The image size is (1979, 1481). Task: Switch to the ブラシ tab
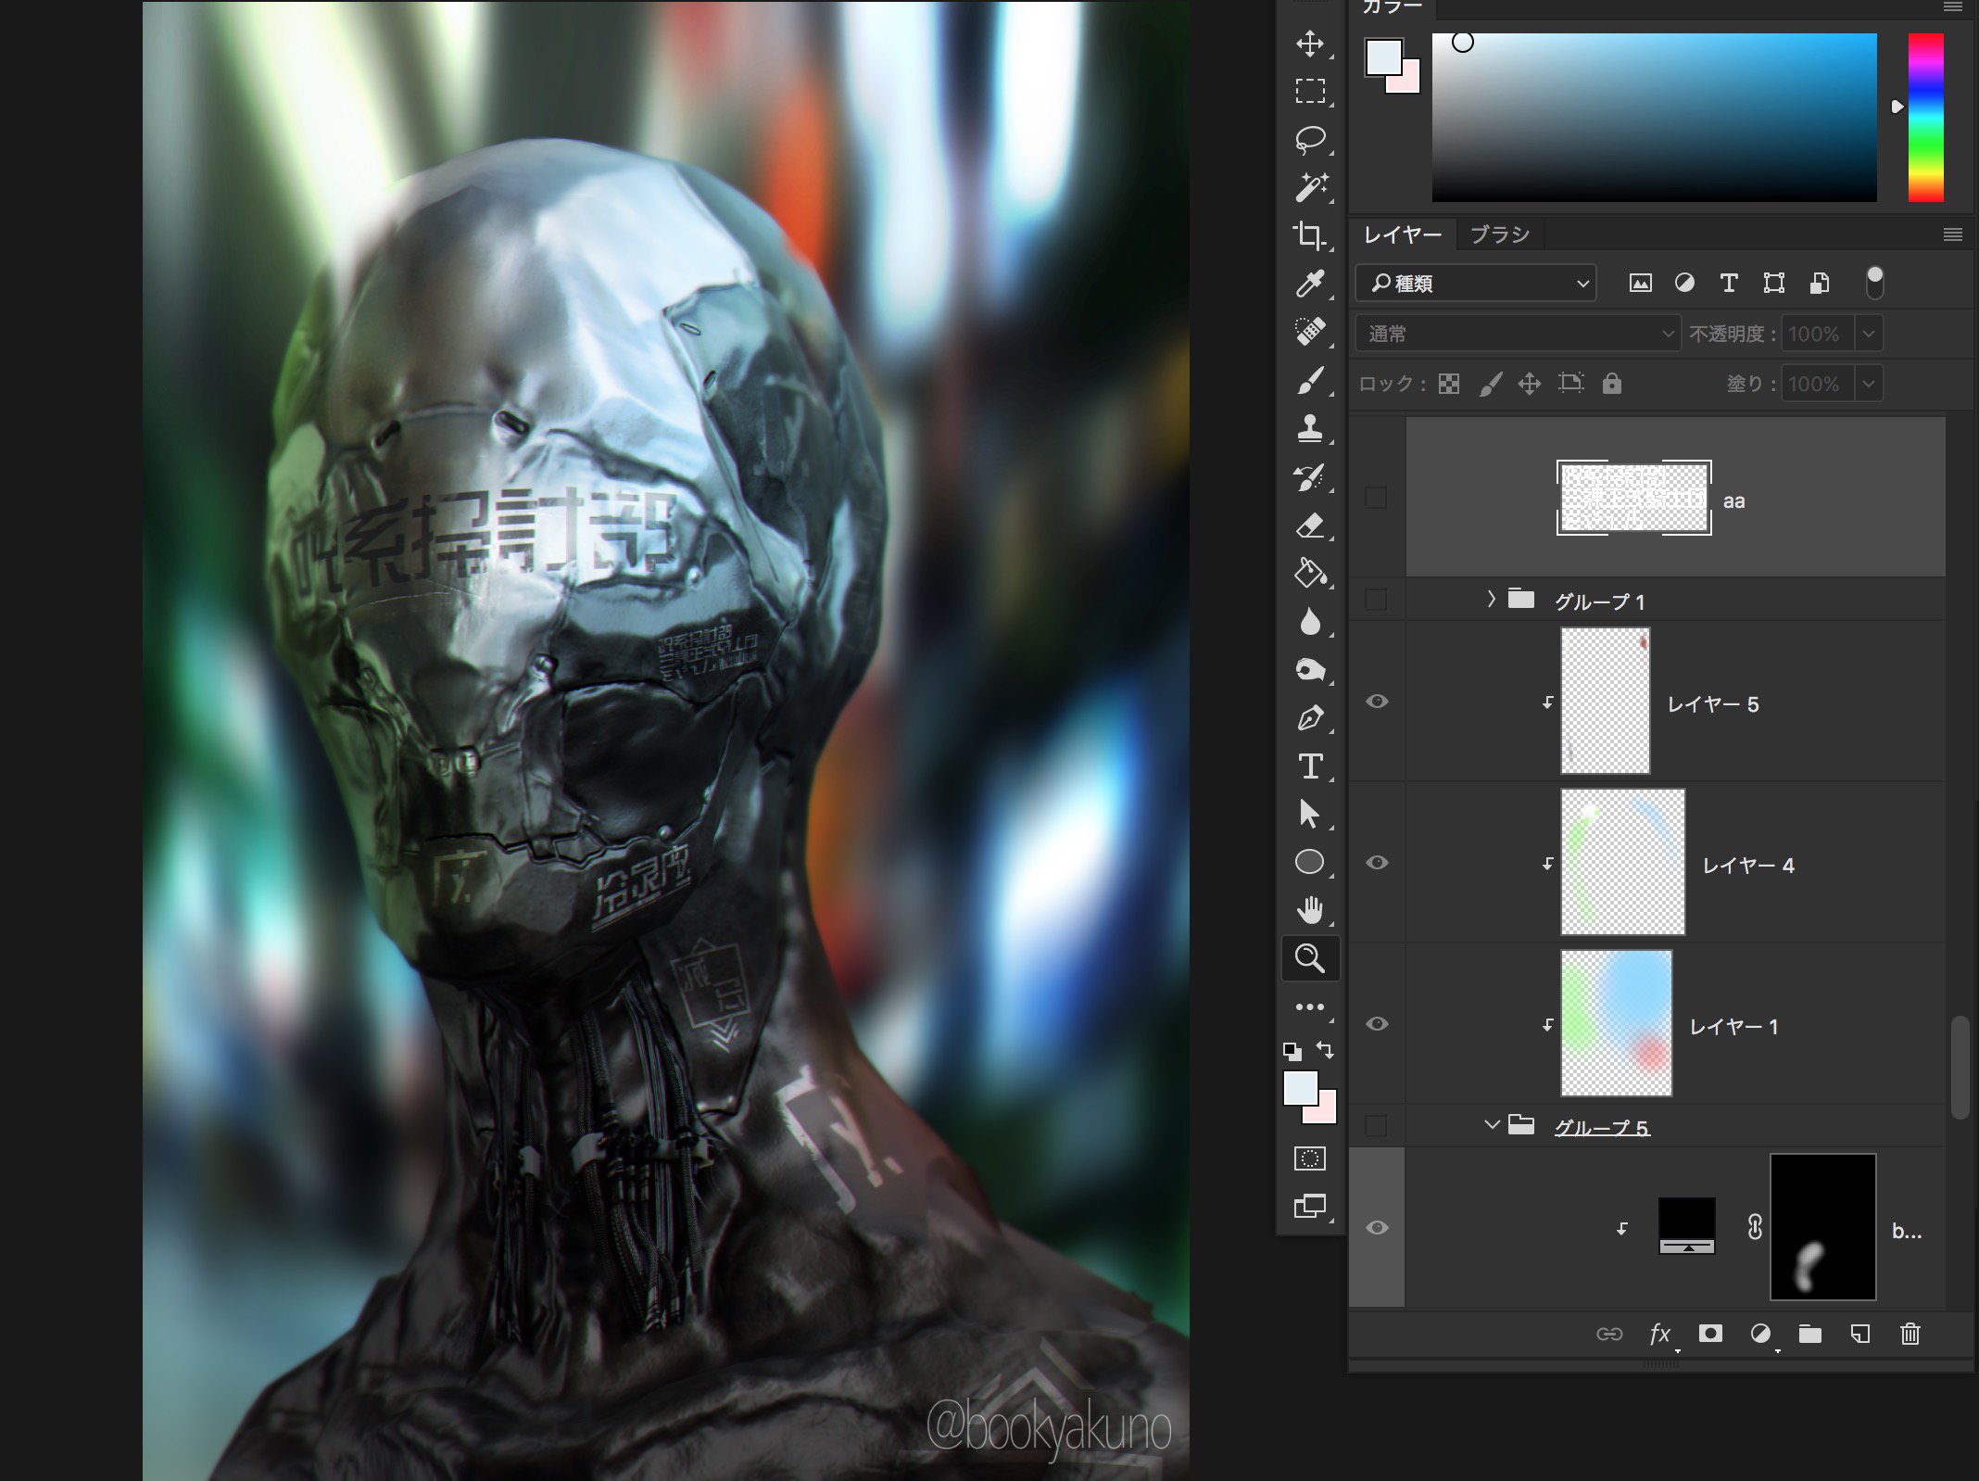click(1501, 234)
